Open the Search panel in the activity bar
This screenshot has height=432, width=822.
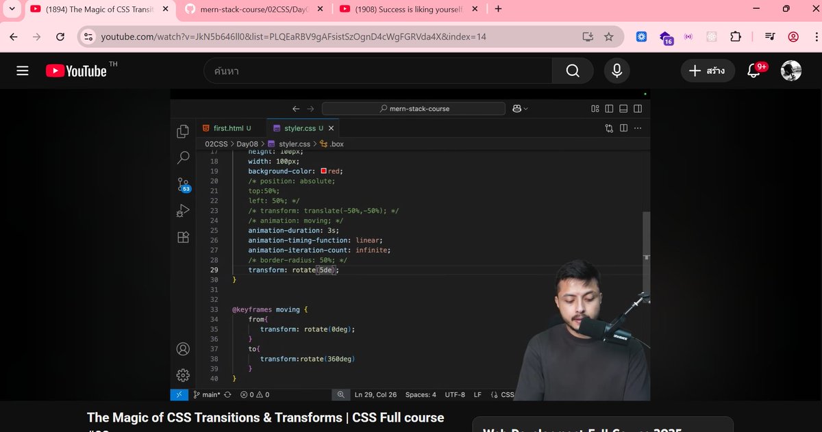point(183,157)
